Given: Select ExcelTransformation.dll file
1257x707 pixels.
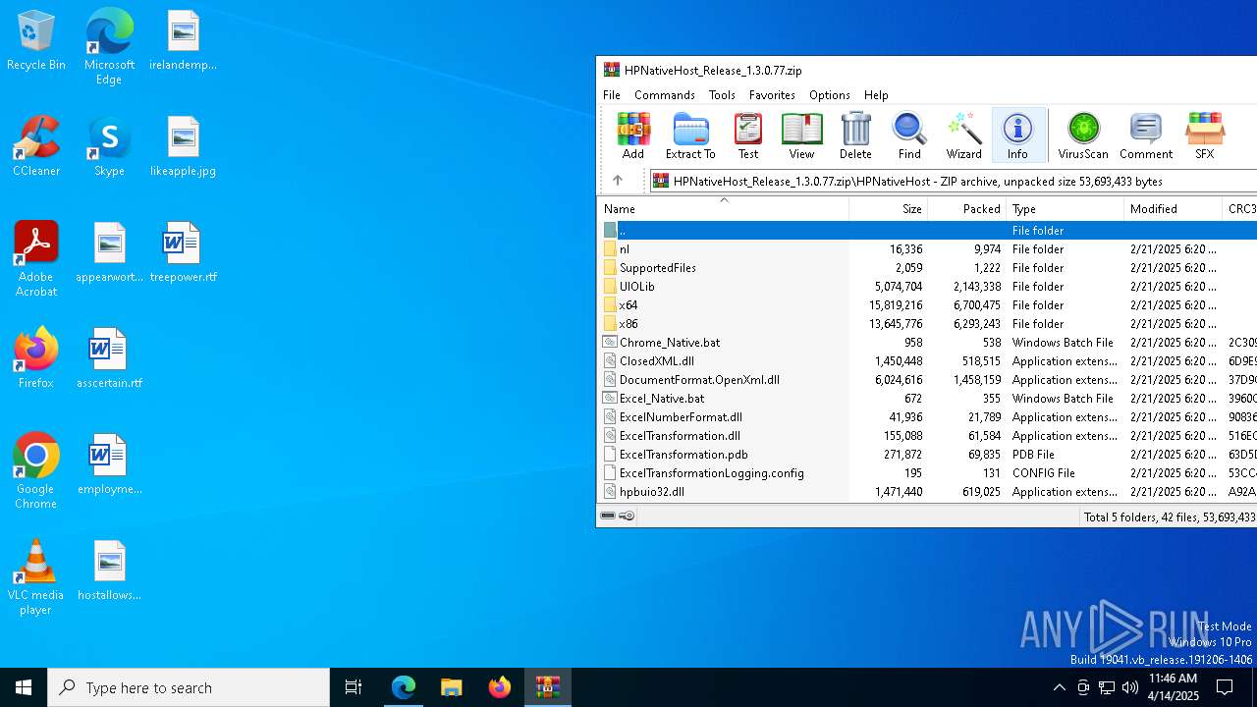Looking at the screenshot, I should click(927, 435).
